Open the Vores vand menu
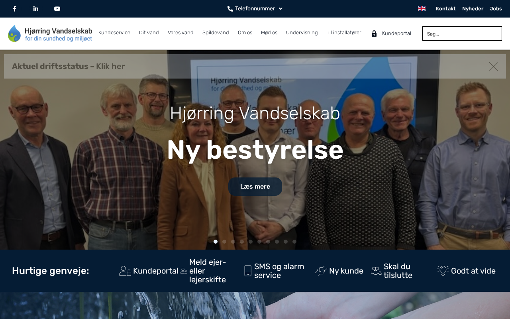The width and height of the screenshot is (510, 319). click(180, 33)
